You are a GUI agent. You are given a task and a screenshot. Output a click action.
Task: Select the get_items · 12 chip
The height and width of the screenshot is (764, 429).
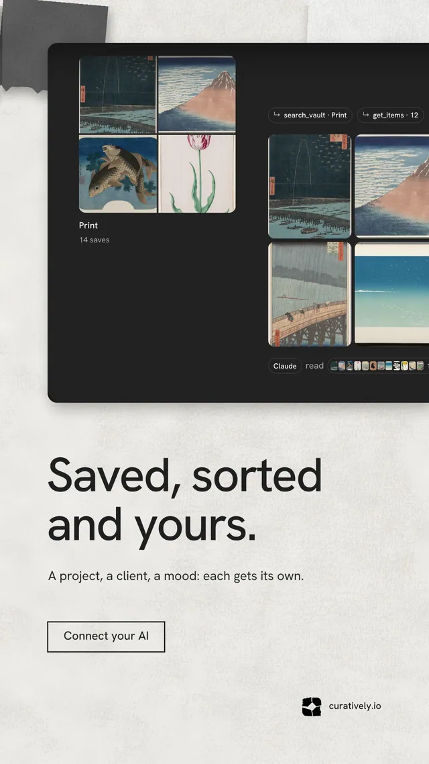pyautogui.click(x=391, y=115)
